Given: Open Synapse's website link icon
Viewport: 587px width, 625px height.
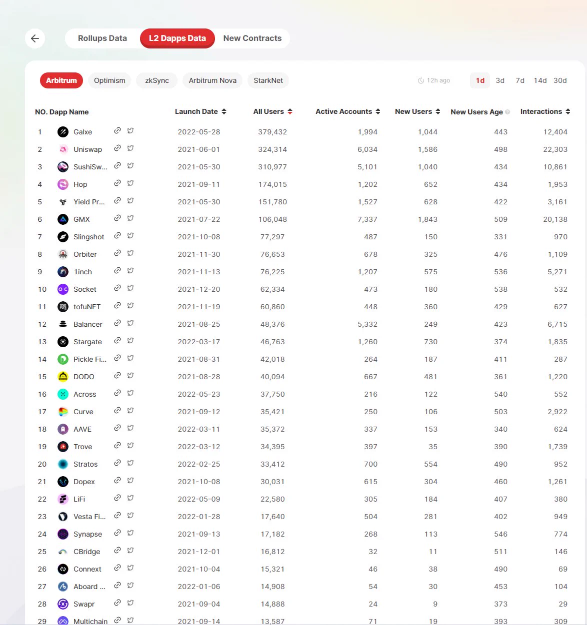Looking at the screenshot, I should click(x=117, y=533).
